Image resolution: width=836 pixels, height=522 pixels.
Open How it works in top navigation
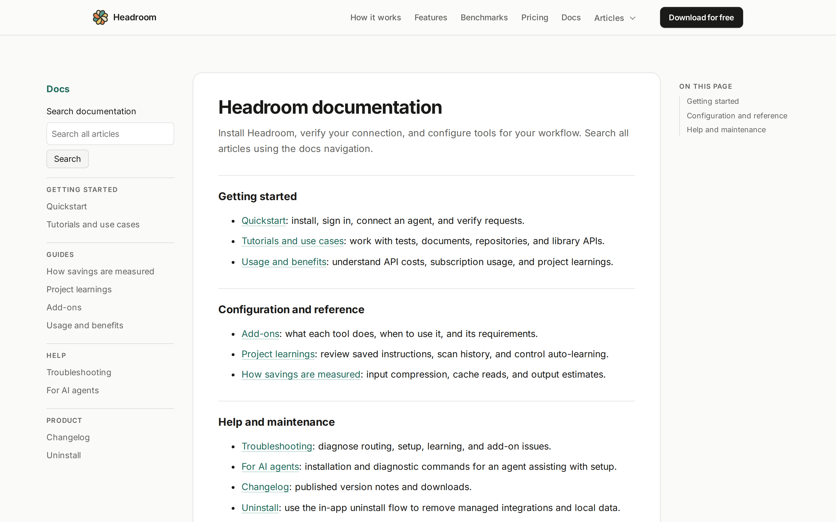(x=376, y=18)
